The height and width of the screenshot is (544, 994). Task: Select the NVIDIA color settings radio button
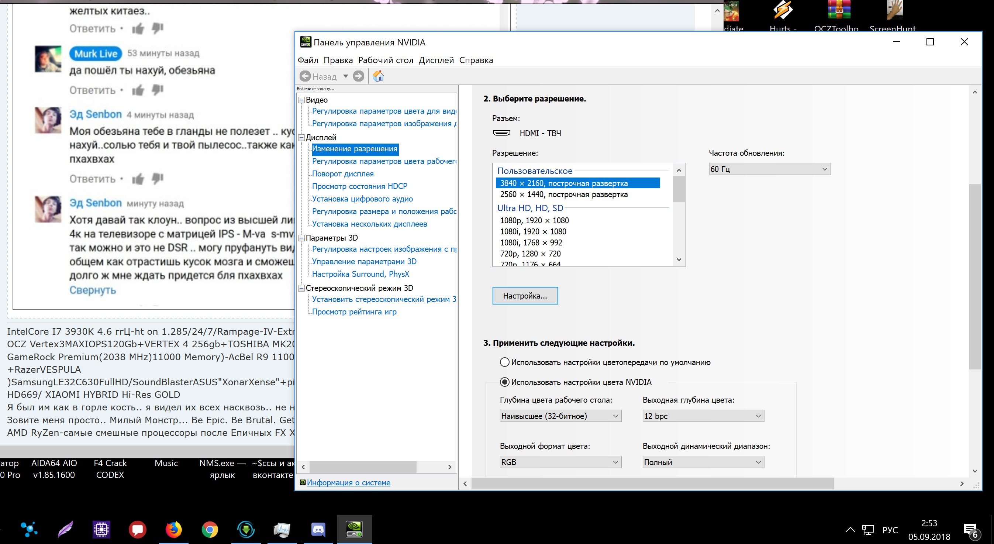(x=504, y=382)
